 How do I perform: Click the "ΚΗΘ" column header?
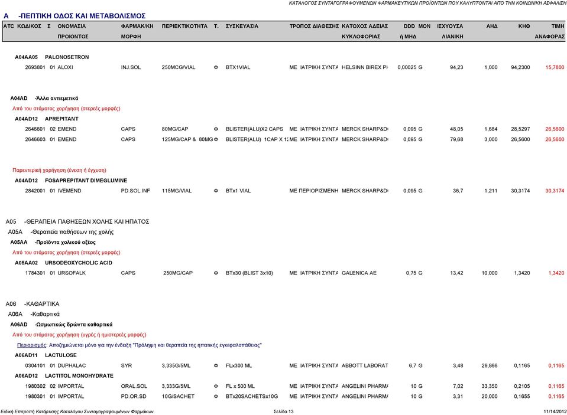[x=524, y=26]
